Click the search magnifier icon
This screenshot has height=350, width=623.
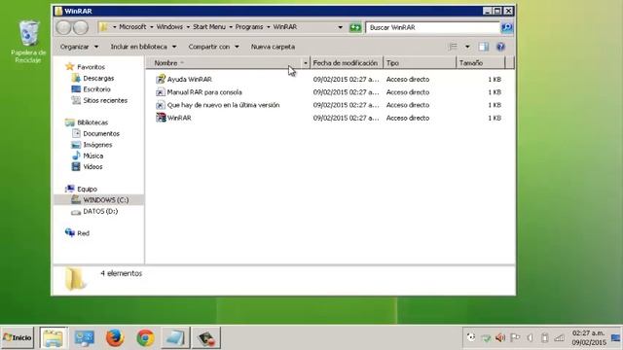(x=506, y=27)
